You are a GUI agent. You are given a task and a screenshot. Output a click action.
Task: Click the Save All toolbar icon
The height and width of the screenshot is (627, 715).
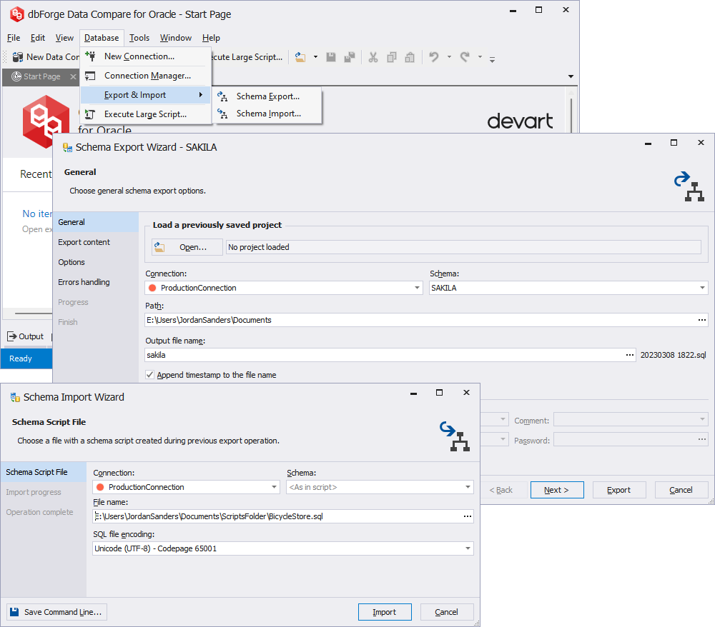click(x=350, y=57)
